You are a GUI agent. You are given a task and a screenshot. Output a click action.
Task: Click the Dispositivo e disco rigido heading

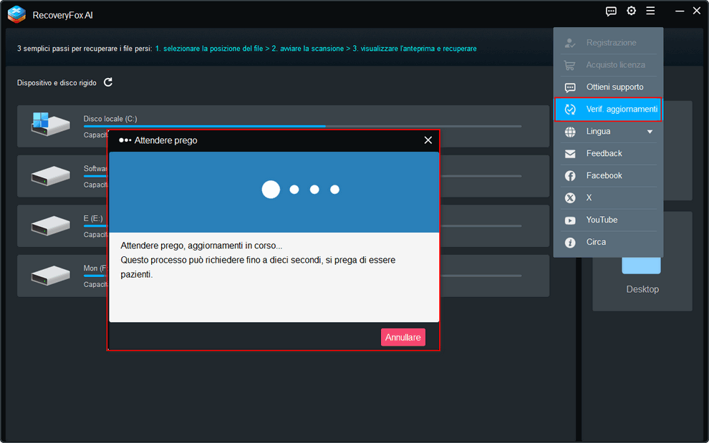tap(57, 83)
